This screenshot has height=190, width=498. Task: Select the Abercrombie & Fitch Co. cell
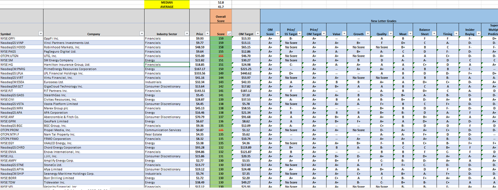93,117
